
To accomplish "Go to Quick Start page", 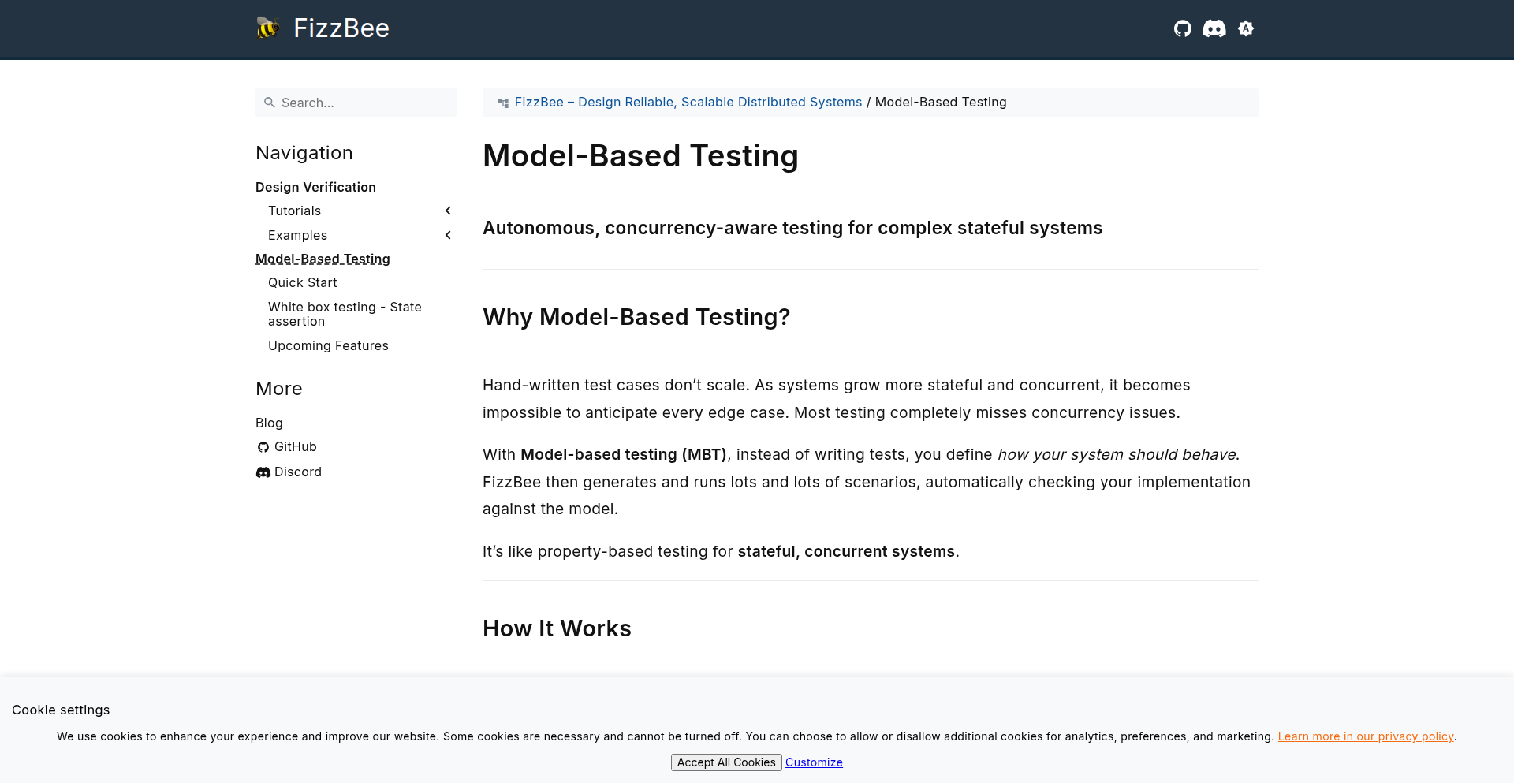I will [x=302, y=282].
